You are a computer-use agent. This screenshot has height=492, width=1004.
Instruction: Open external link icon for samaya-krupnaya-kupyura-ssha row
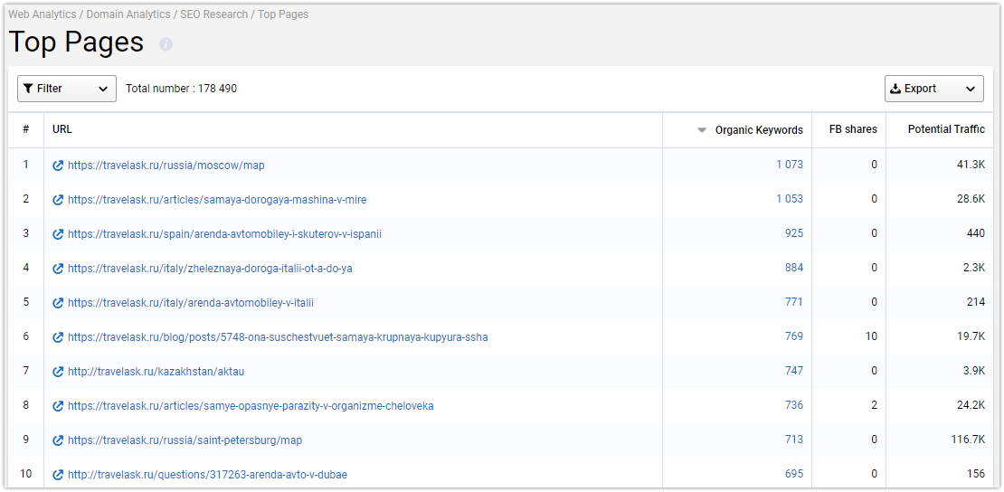58,337
